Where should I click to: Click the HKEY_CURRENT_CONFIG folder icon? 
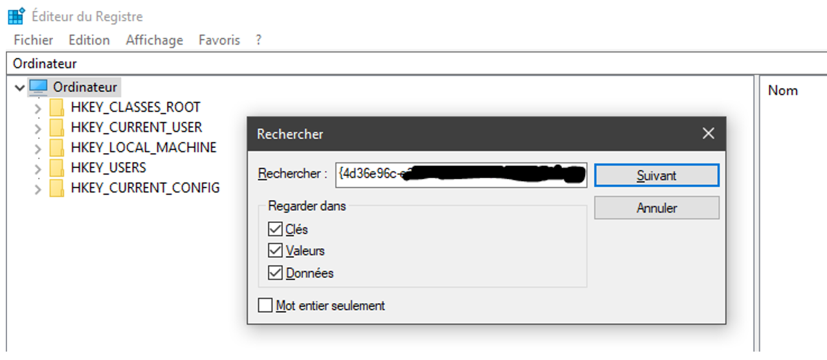pos(57,188)
